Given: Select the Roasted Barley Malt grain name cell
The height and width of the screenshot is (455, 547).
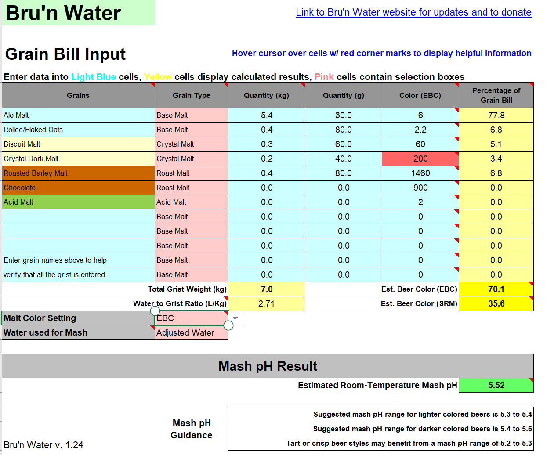Looking at the screenshot, I should (x=78, y=173).
